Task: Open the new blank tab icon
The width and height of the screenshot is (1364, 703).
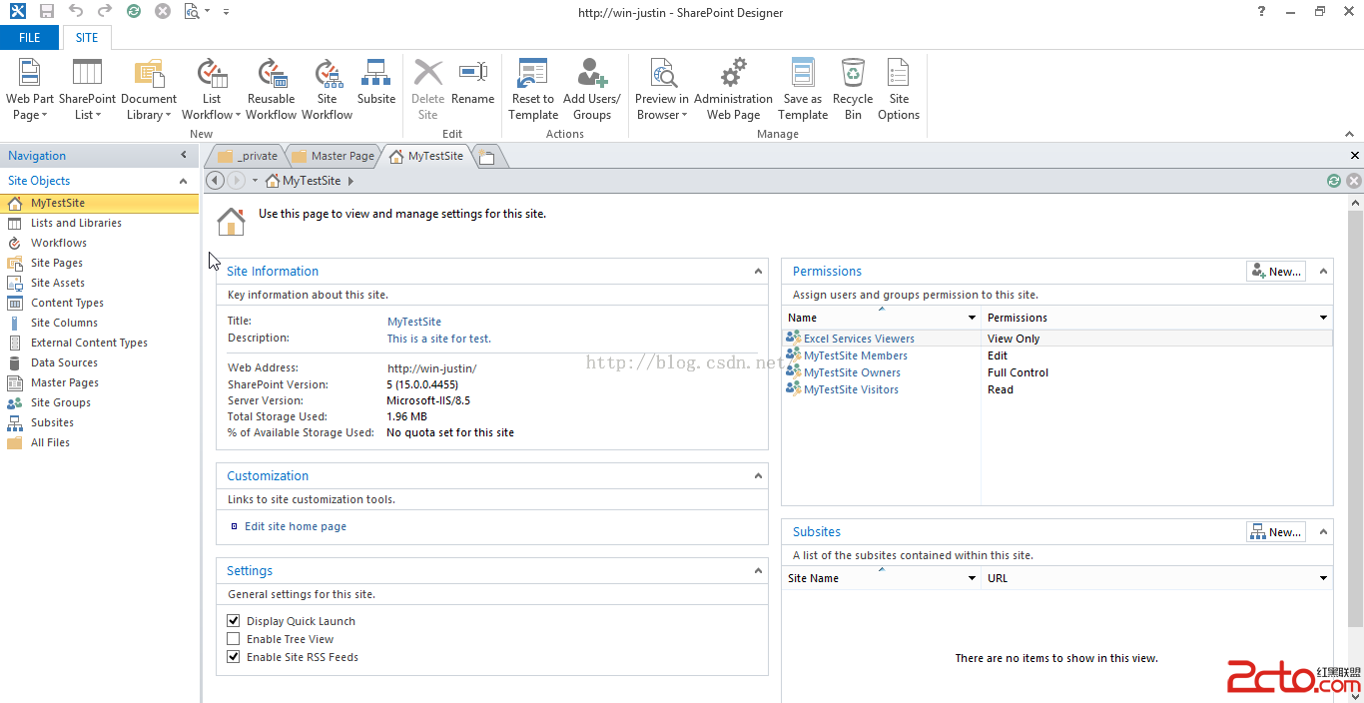Action: [x=486, y=157]
